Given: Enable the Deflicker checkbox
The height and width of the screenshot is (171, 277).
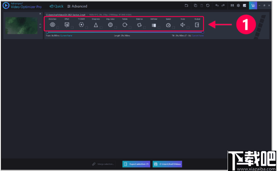Looking at the screenshot, I should pyautogui.click(x=159, y=28).
